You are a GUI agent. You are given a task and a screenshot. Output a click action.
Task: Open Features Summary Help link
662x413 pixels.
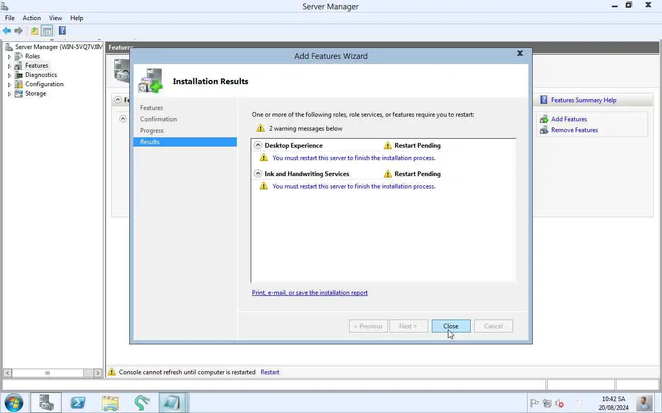(x=584, y=100)
